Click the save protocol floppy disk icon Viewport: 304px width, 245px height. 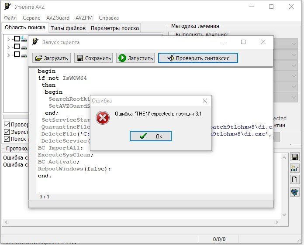point(295,157)
